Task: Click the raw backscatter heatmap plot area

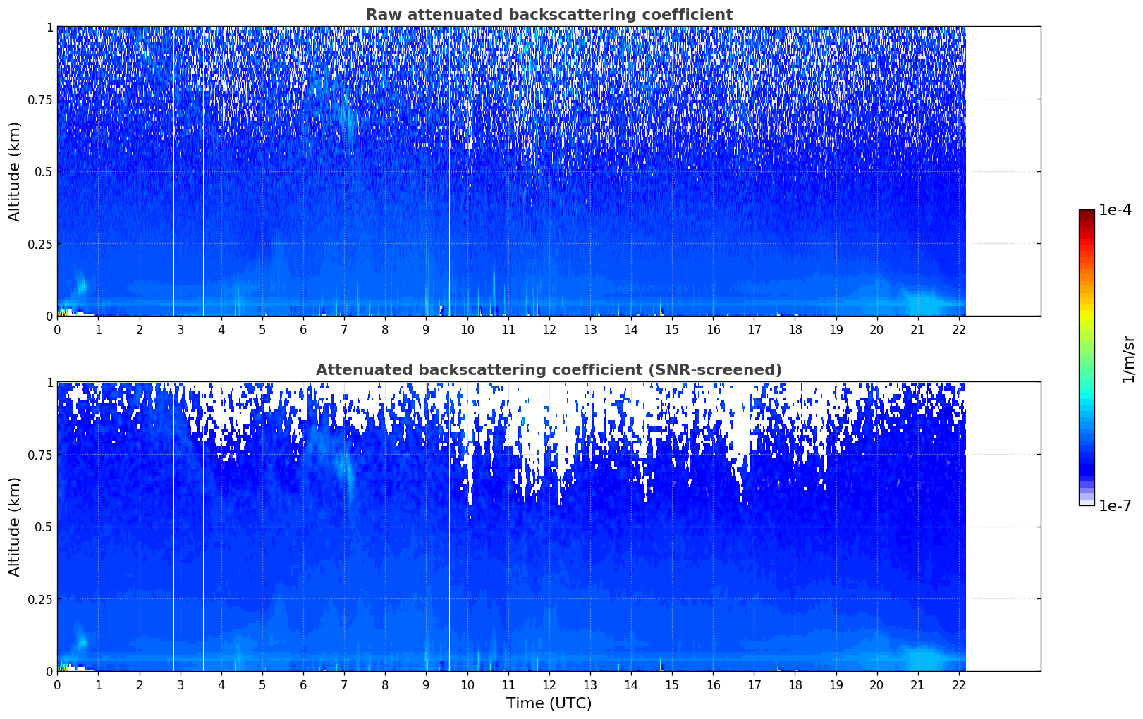Action: tap(549, 171)
